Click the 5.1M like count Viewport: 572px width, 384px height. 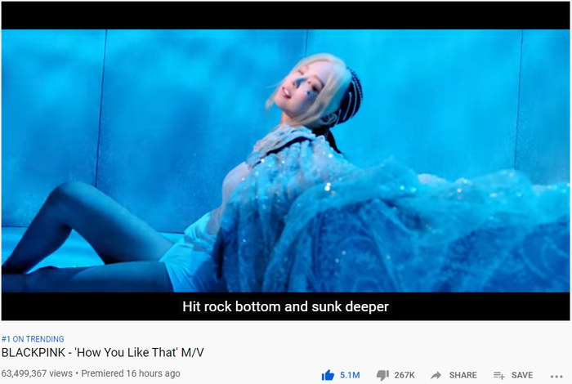[x=350, y=375]
